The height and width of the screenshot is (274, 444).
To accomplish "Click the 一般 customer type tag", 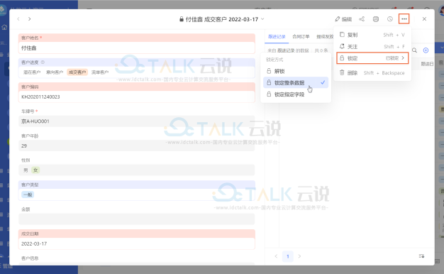I will point(28,194).
